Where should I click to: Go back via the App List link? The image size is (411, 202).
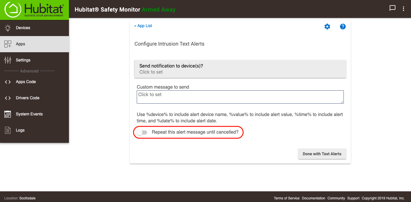[x=143, y=26]
